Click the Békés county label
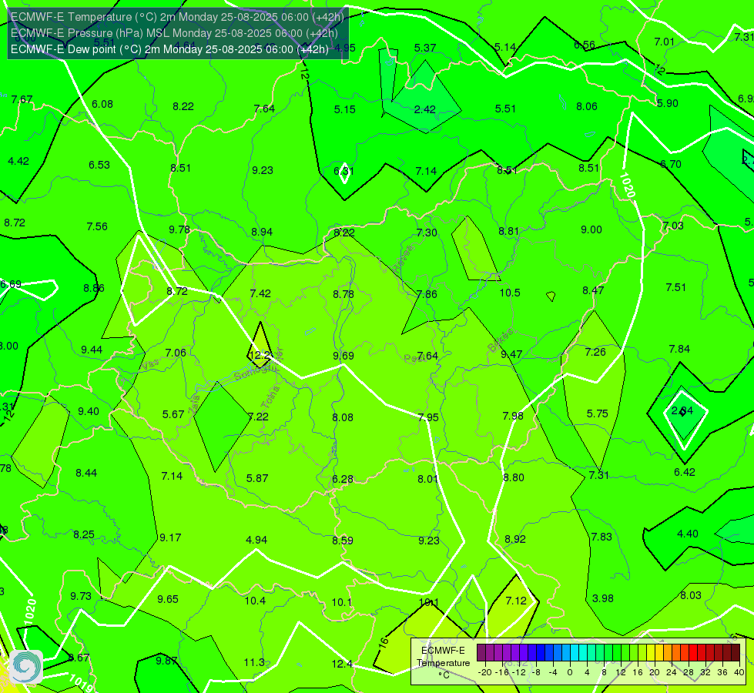 500,340
